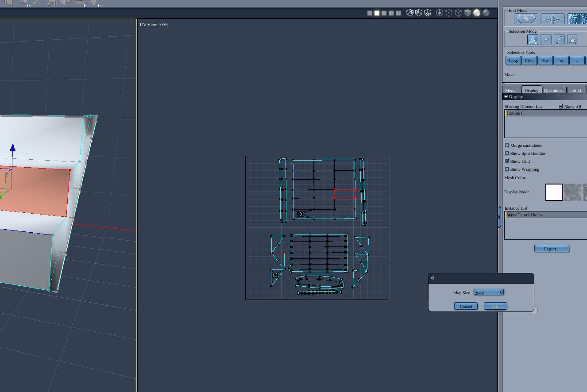Image resolution: width=587 pixels, height=392 pixels.
Task: Collapse the Display section triangle
Action: coord(506,97)
